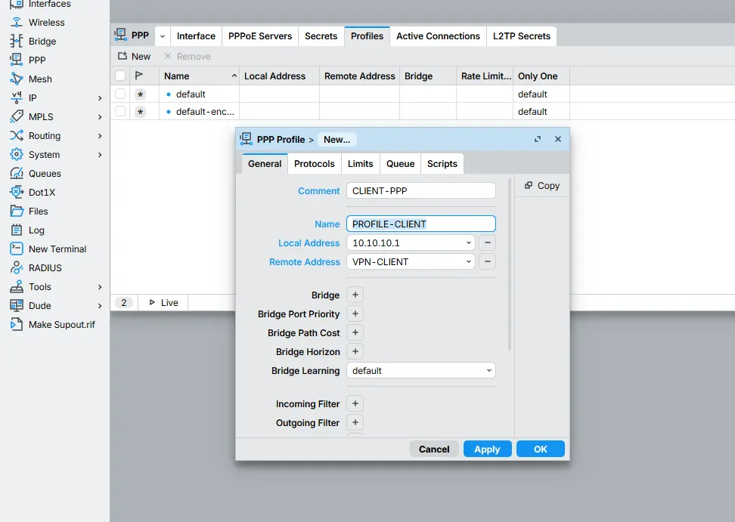Screen dimensions: 735x522
Task: Click the Comment input field
Action: pos(420,191)
